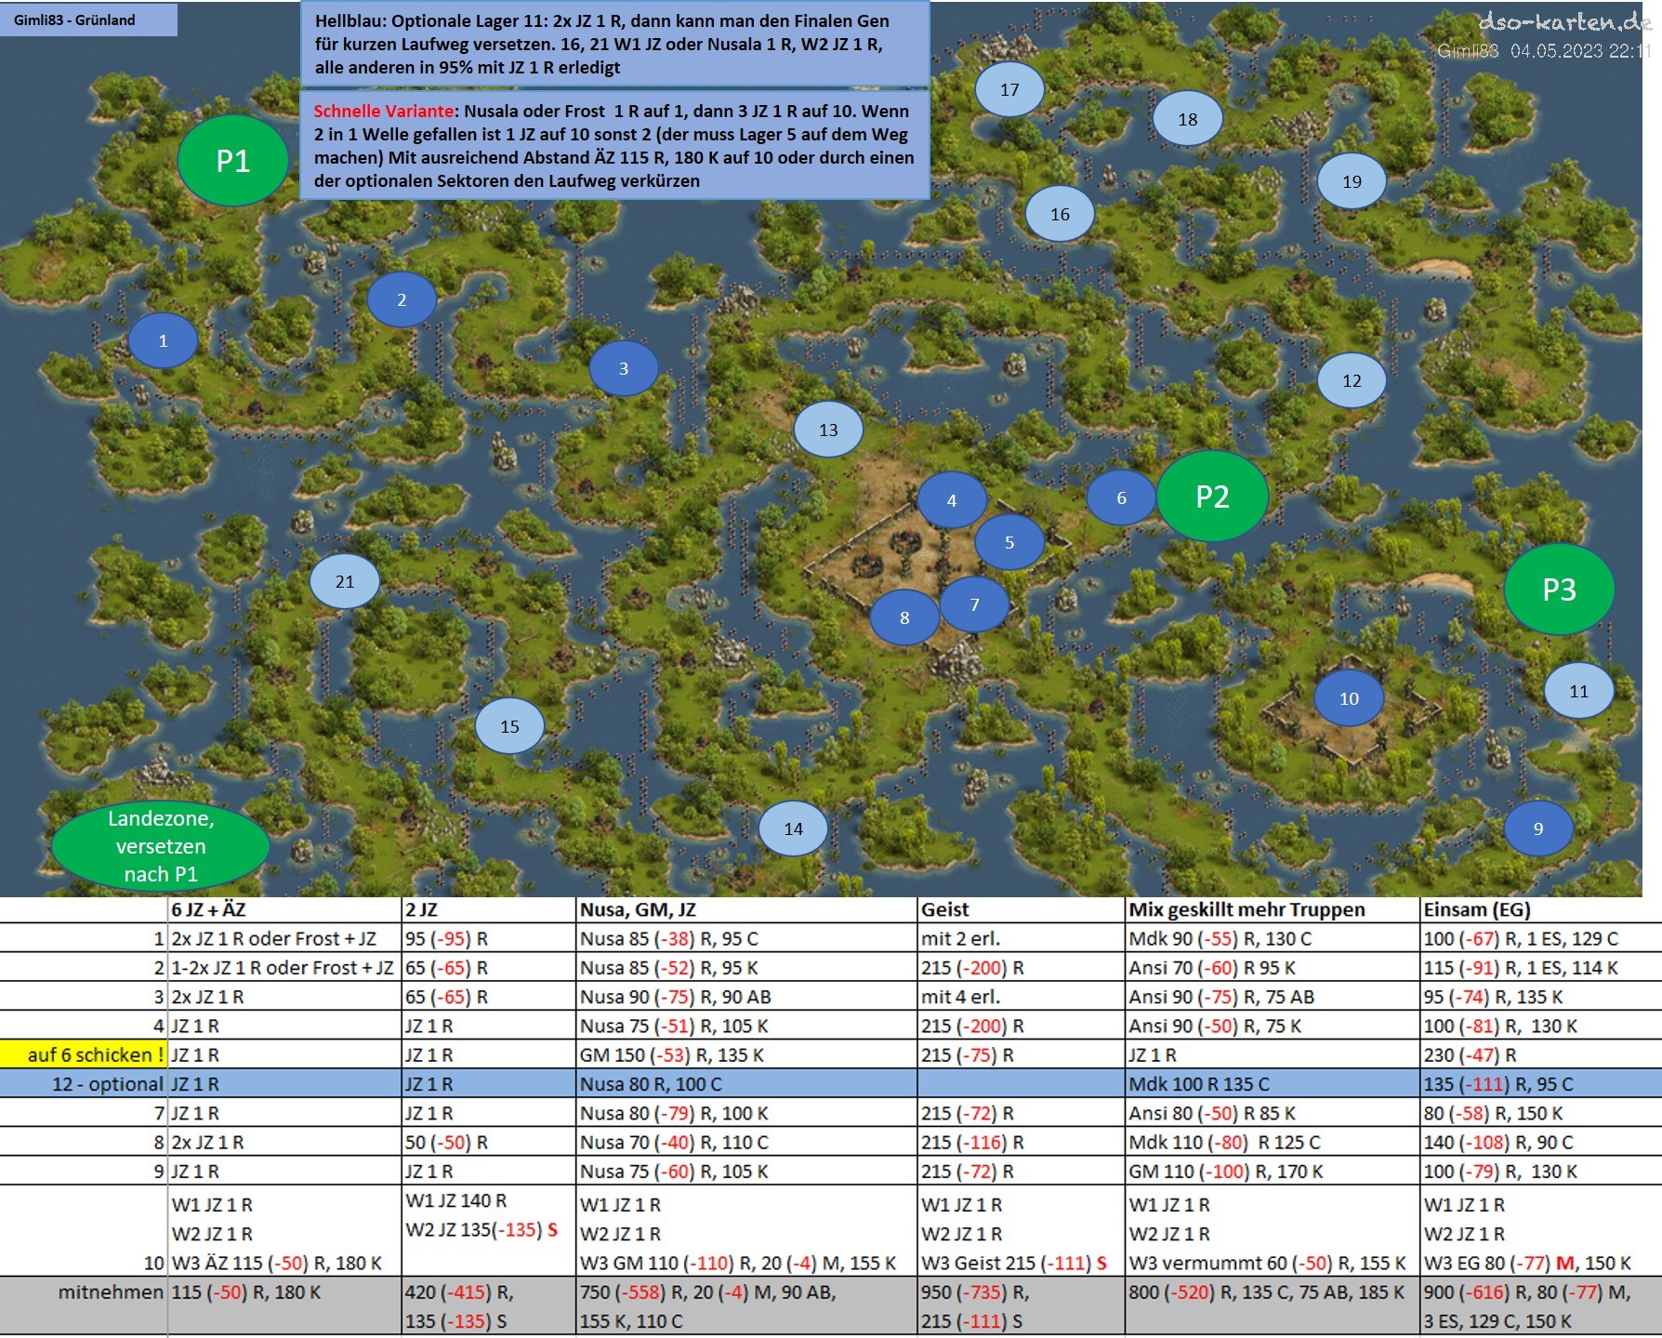Click optional camp marker 14

pos(793,828)
